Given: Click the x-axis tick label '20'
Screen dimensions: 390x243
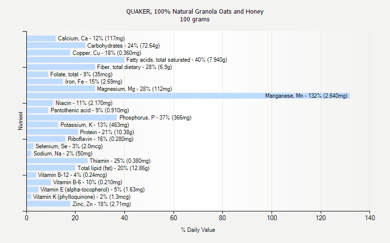Looking at the screenshot, I should click(x=75, y=218).
